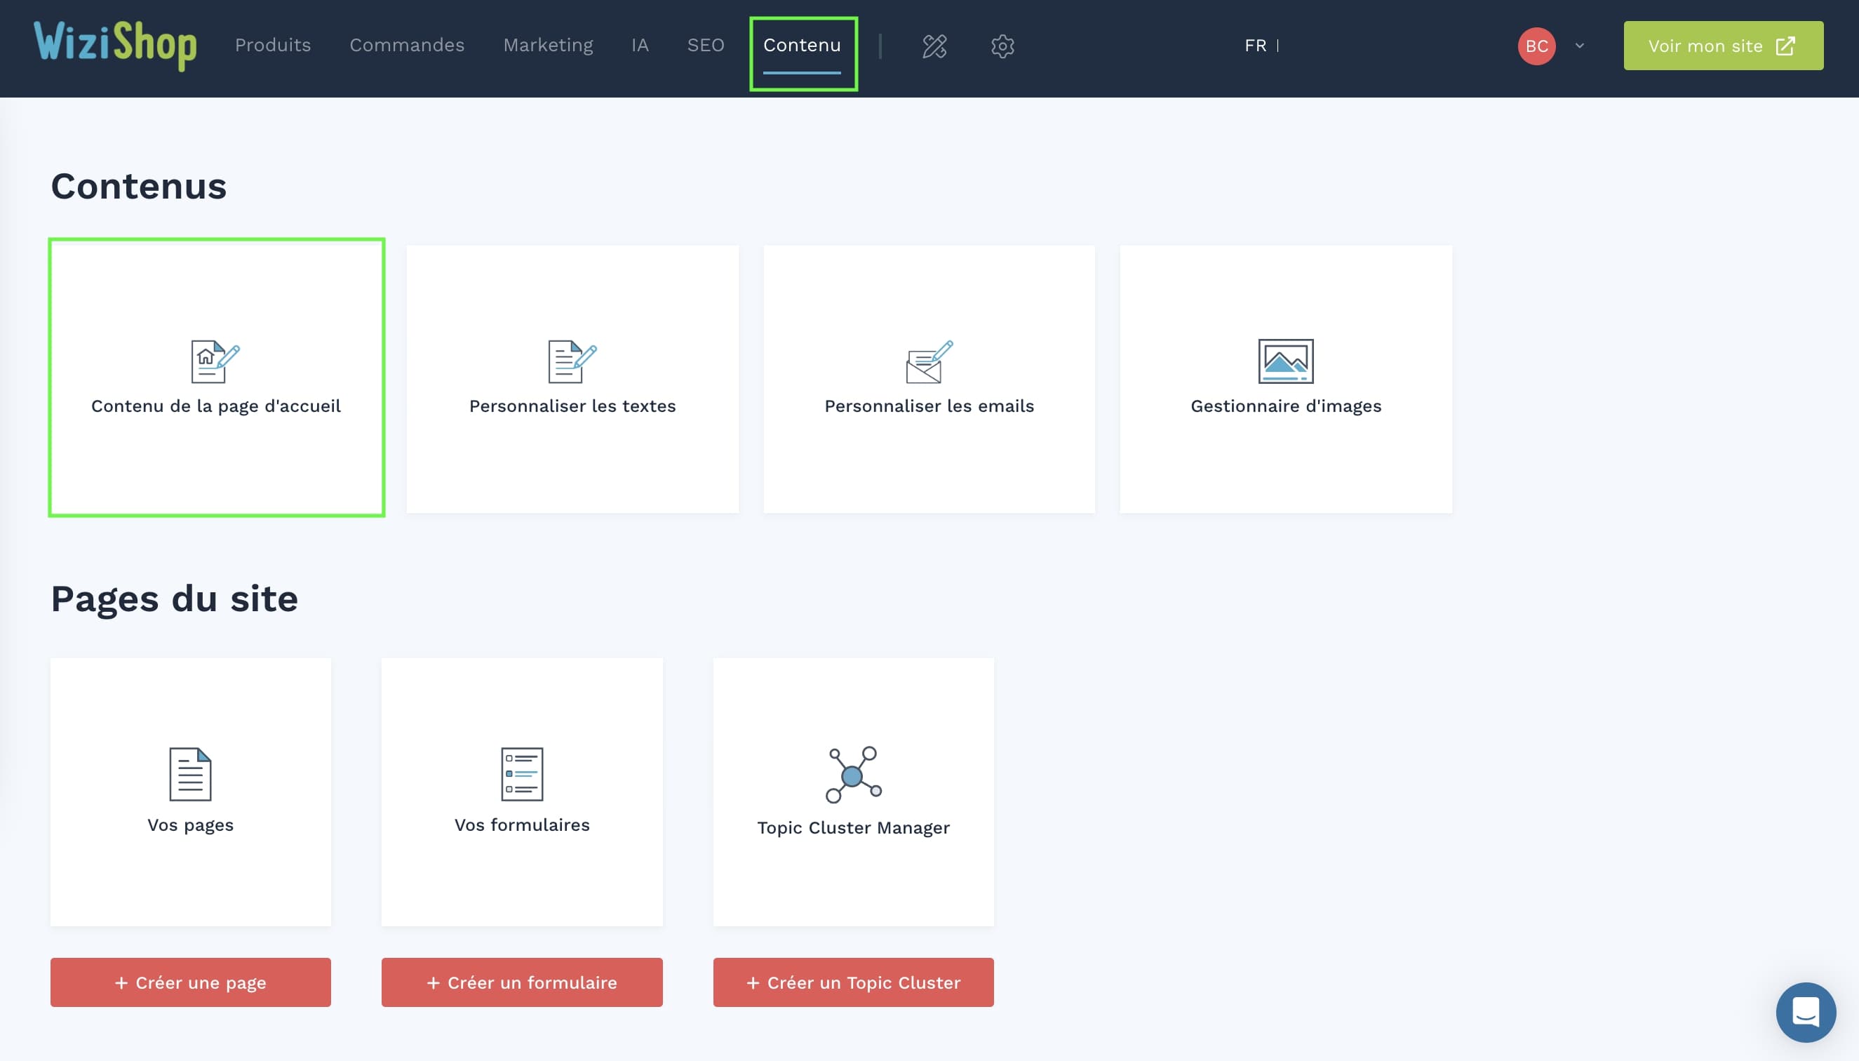Image resolution: width=1859 pixels, height=1061 pixels.
Task: Click Créer une page button
Action: click(x=190, y=982)
